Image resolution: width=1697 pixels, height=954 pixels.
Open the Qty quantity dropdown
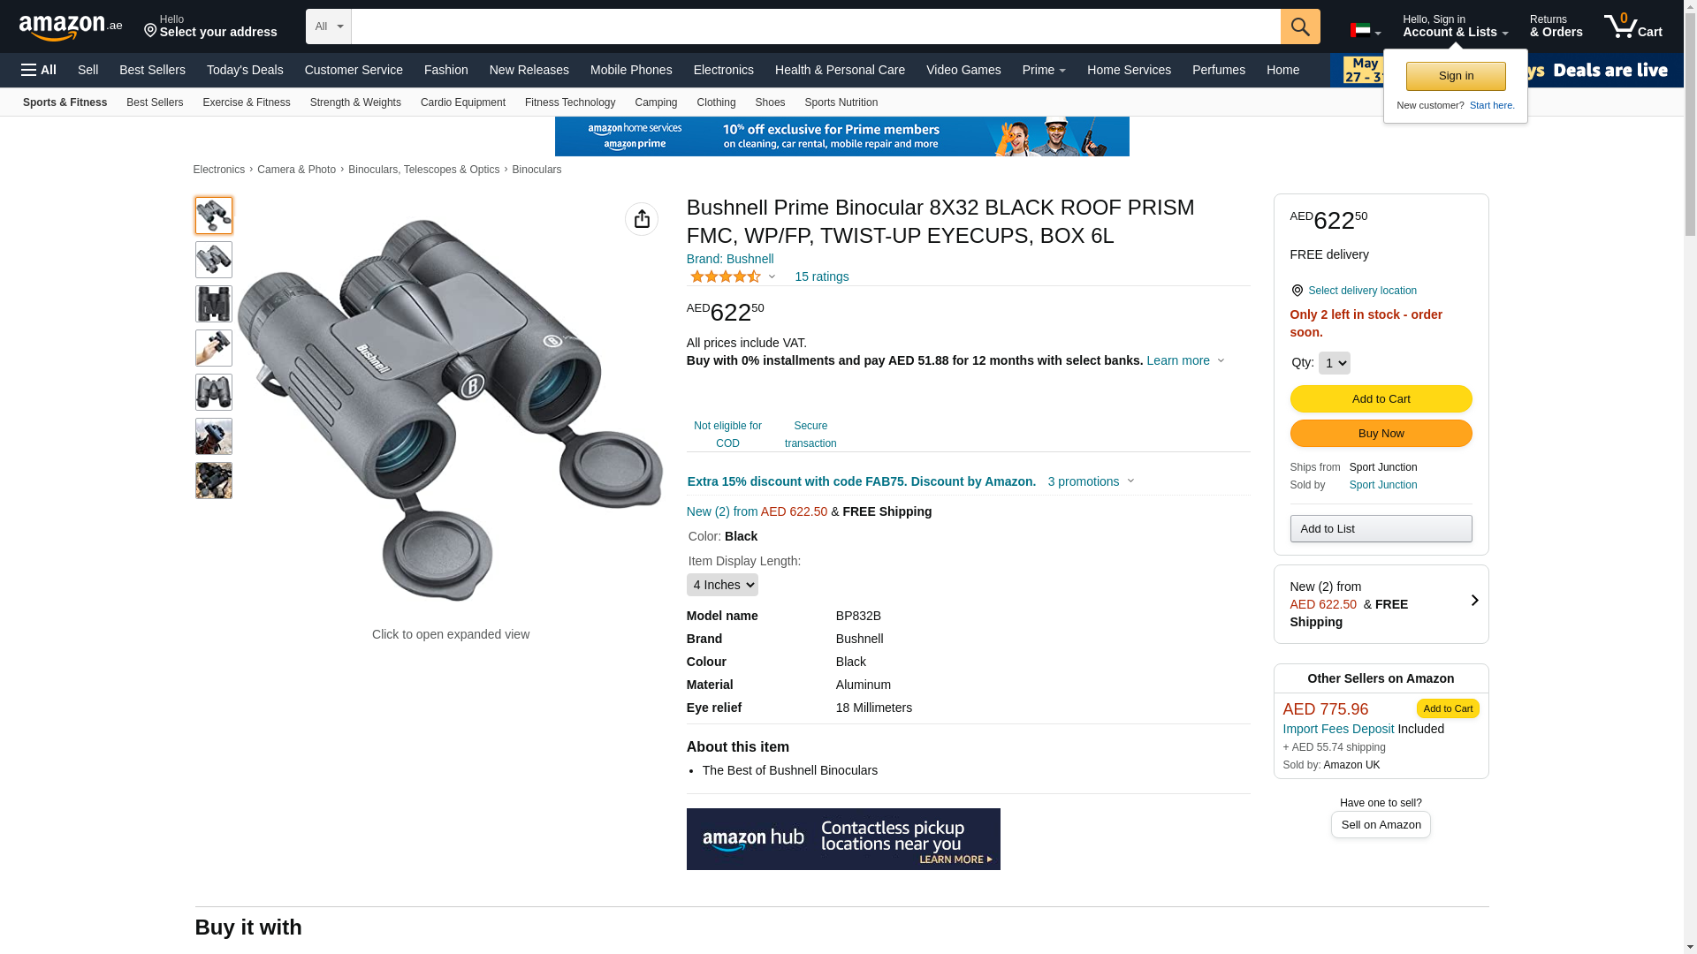tap(1334, 363)
